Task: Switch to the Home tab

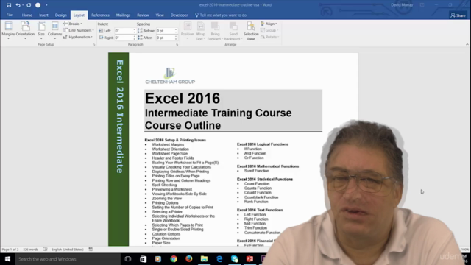Action: click(x=27, y=15)
